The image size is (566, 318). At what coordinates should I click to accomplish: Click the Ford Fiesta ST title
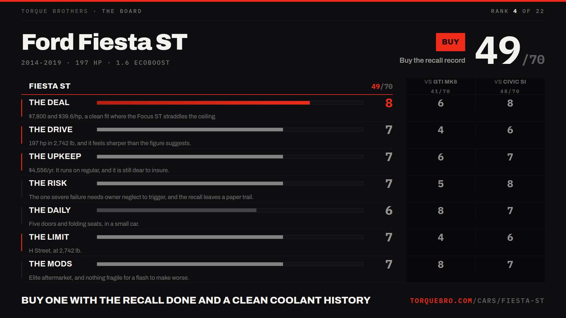point(104,42)
